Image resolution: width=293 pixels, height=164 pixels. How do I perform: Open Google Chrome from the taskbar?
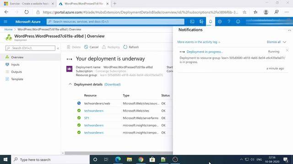point(141,159)
